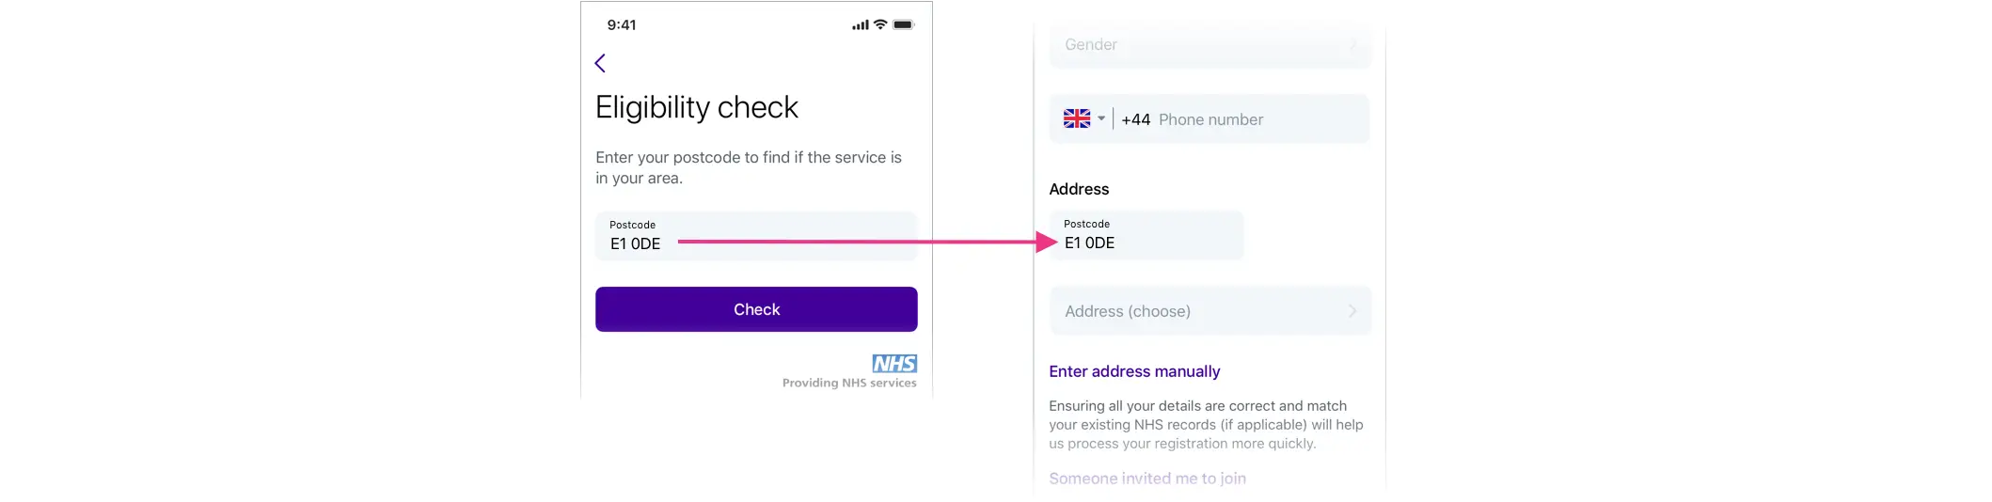Open the Gender dropdown
This screenshot has width=1992, height=502.
tap(1209, 45)
